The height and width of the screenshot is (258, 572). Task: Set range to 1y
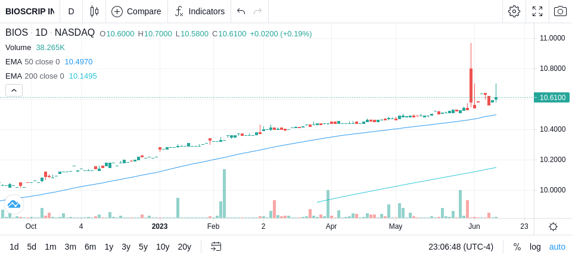(108, 247)
